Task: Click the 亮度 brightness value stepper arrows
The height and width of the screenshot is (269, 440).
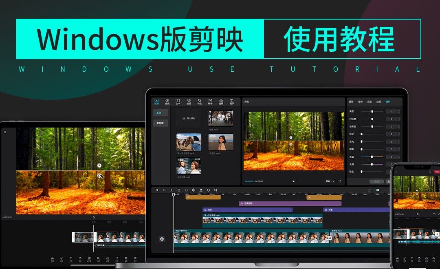Action: click(x=399, y=112)
